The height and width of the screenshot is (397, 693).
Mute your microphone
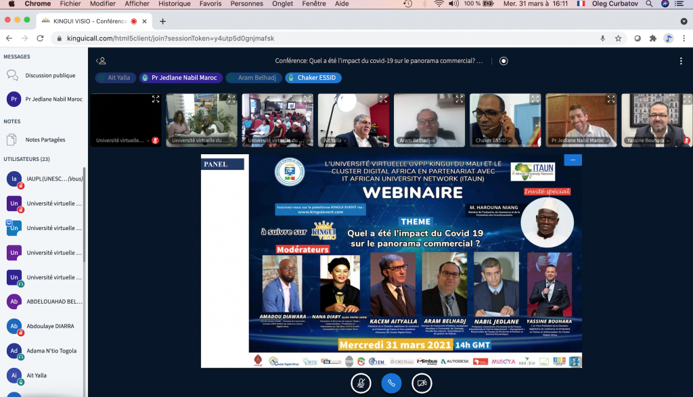tap(361, 383)
